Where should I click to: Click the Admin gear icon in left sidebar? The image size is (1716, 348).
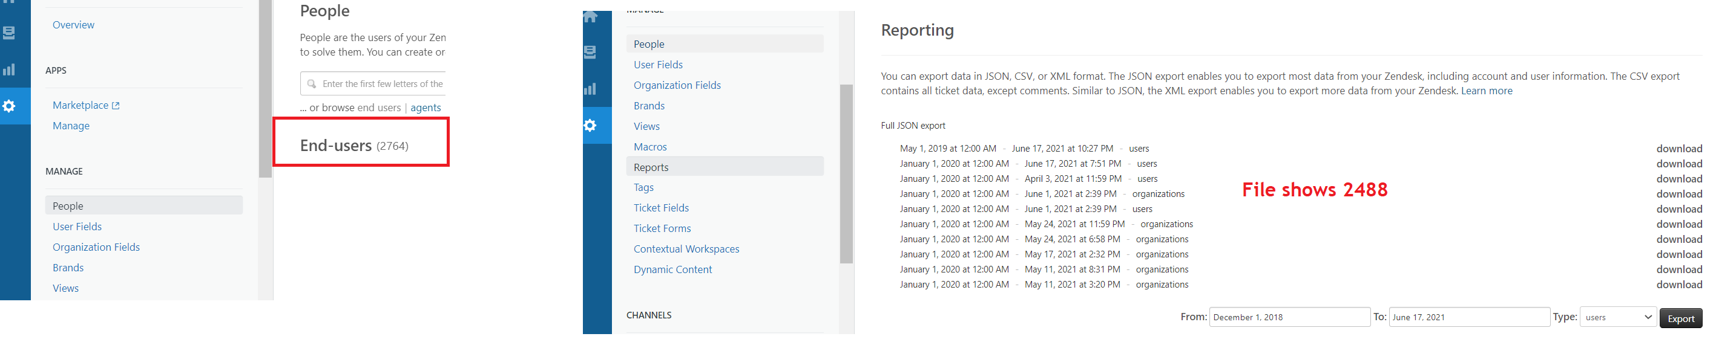pyautogui.click(x=9, y=106)
